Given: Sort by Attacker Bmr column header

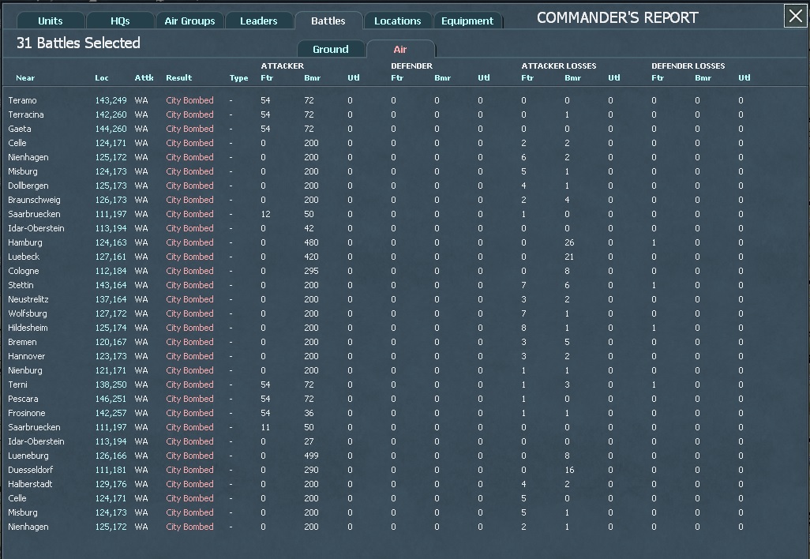Looking at the screenshot, I should click(x=312, y=78).
